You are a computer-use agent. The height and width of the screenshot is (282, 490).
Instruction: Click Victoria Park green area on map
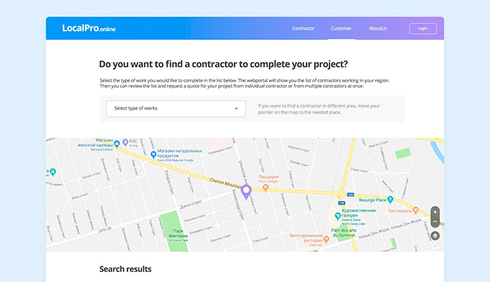point(174,231)
